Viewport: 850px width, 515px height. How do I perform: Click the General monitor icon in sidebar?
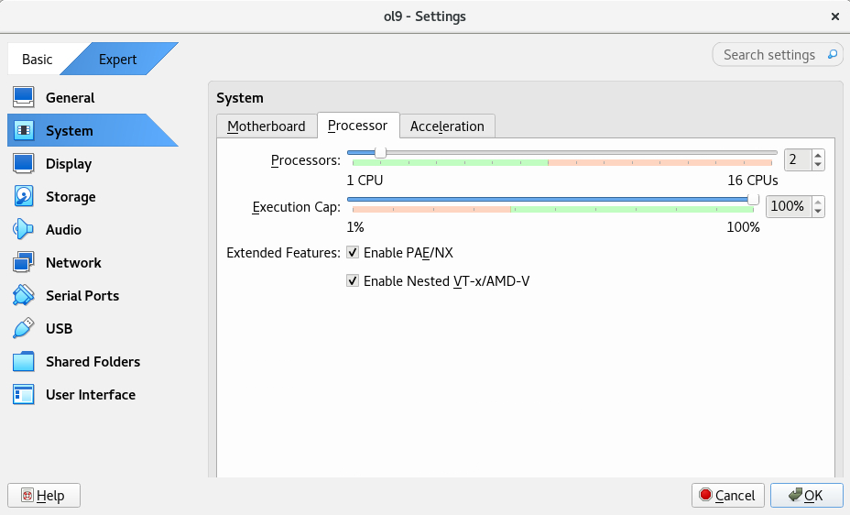[24, 97]
